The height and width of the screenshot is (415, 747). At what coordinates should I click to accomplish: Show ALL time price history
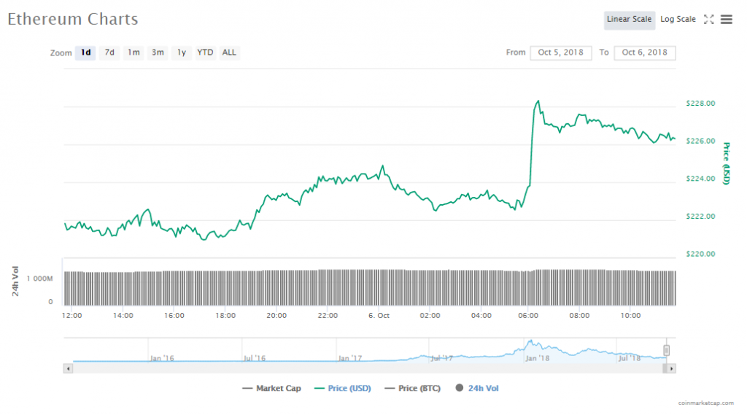click(229, 53)
